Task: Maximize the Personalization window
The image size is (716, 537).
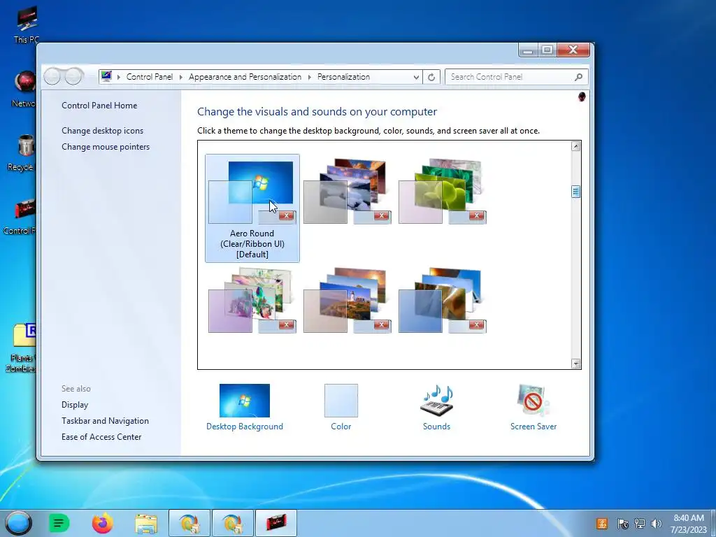Action: 547,50
